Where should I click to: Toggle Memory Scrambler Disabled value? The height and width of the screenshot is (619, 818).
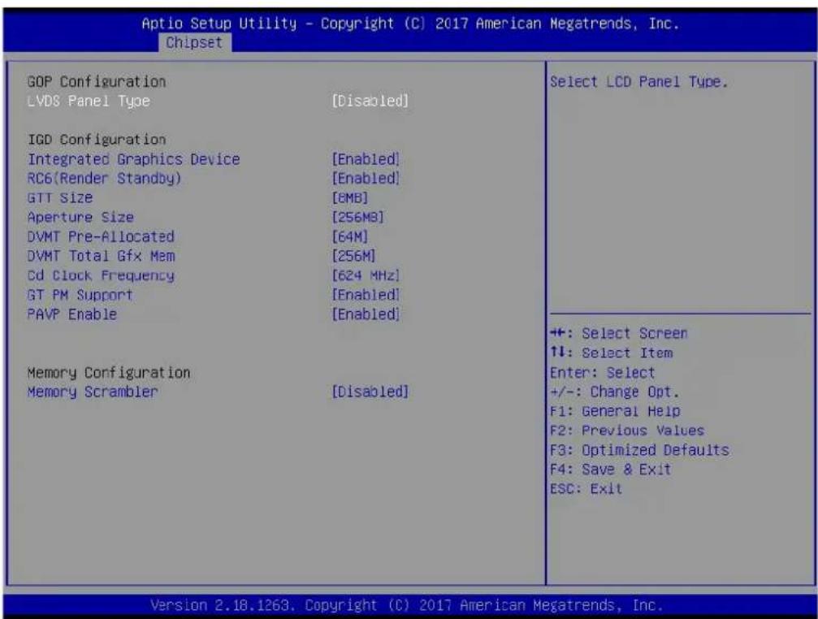pos(370,392)
